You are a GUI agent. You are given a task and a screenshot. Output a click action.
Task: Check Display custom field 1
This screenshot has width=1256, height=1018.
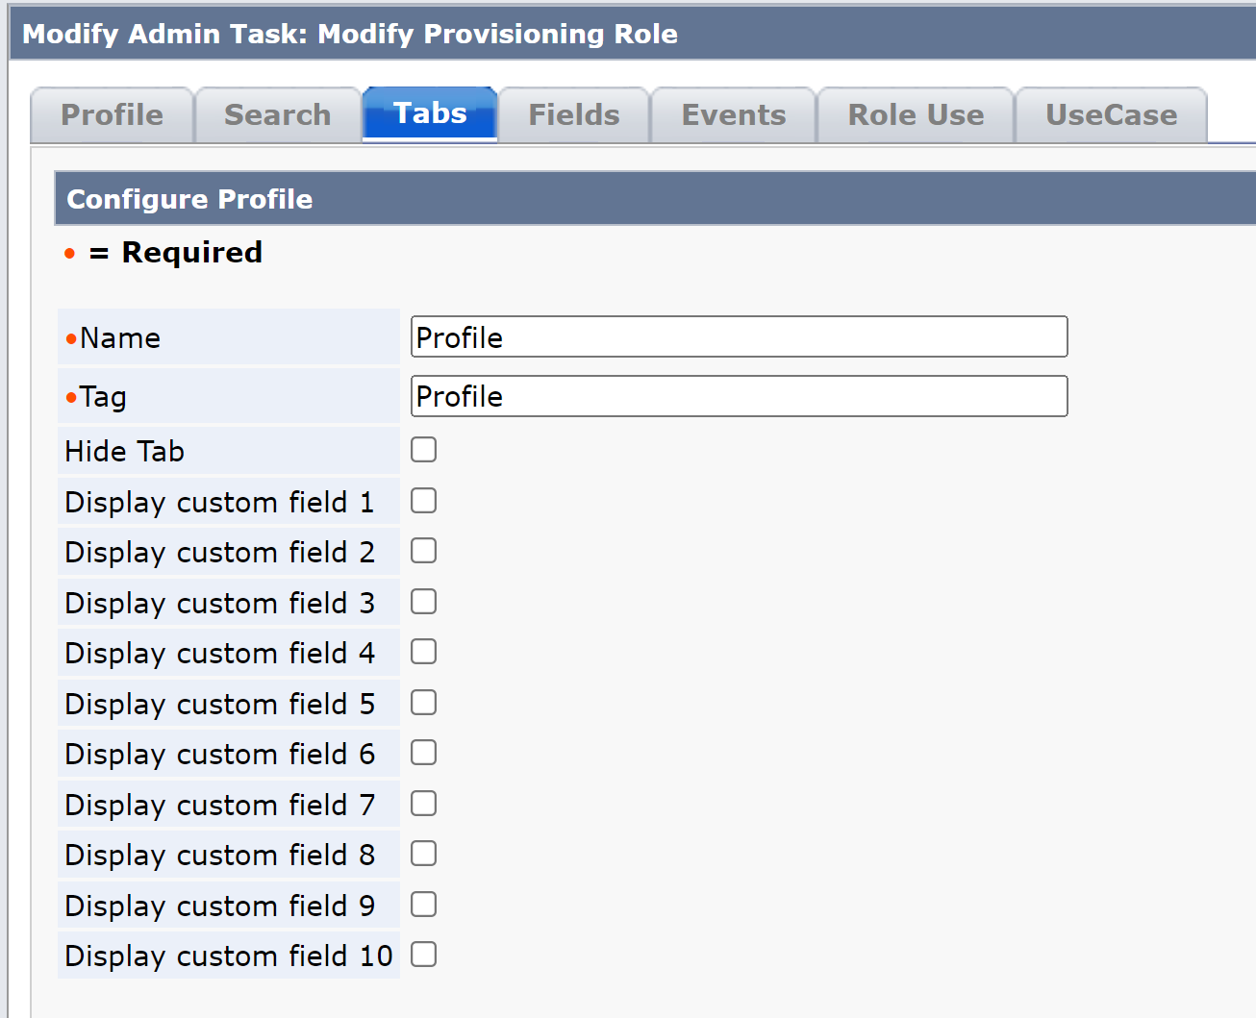[423, 501]
